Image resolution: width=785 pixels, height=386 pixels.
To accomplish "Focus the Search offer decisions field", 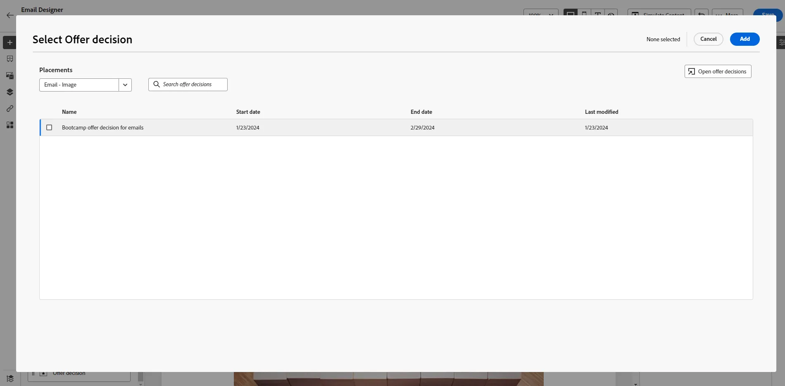I will click(x=188, y=84).
